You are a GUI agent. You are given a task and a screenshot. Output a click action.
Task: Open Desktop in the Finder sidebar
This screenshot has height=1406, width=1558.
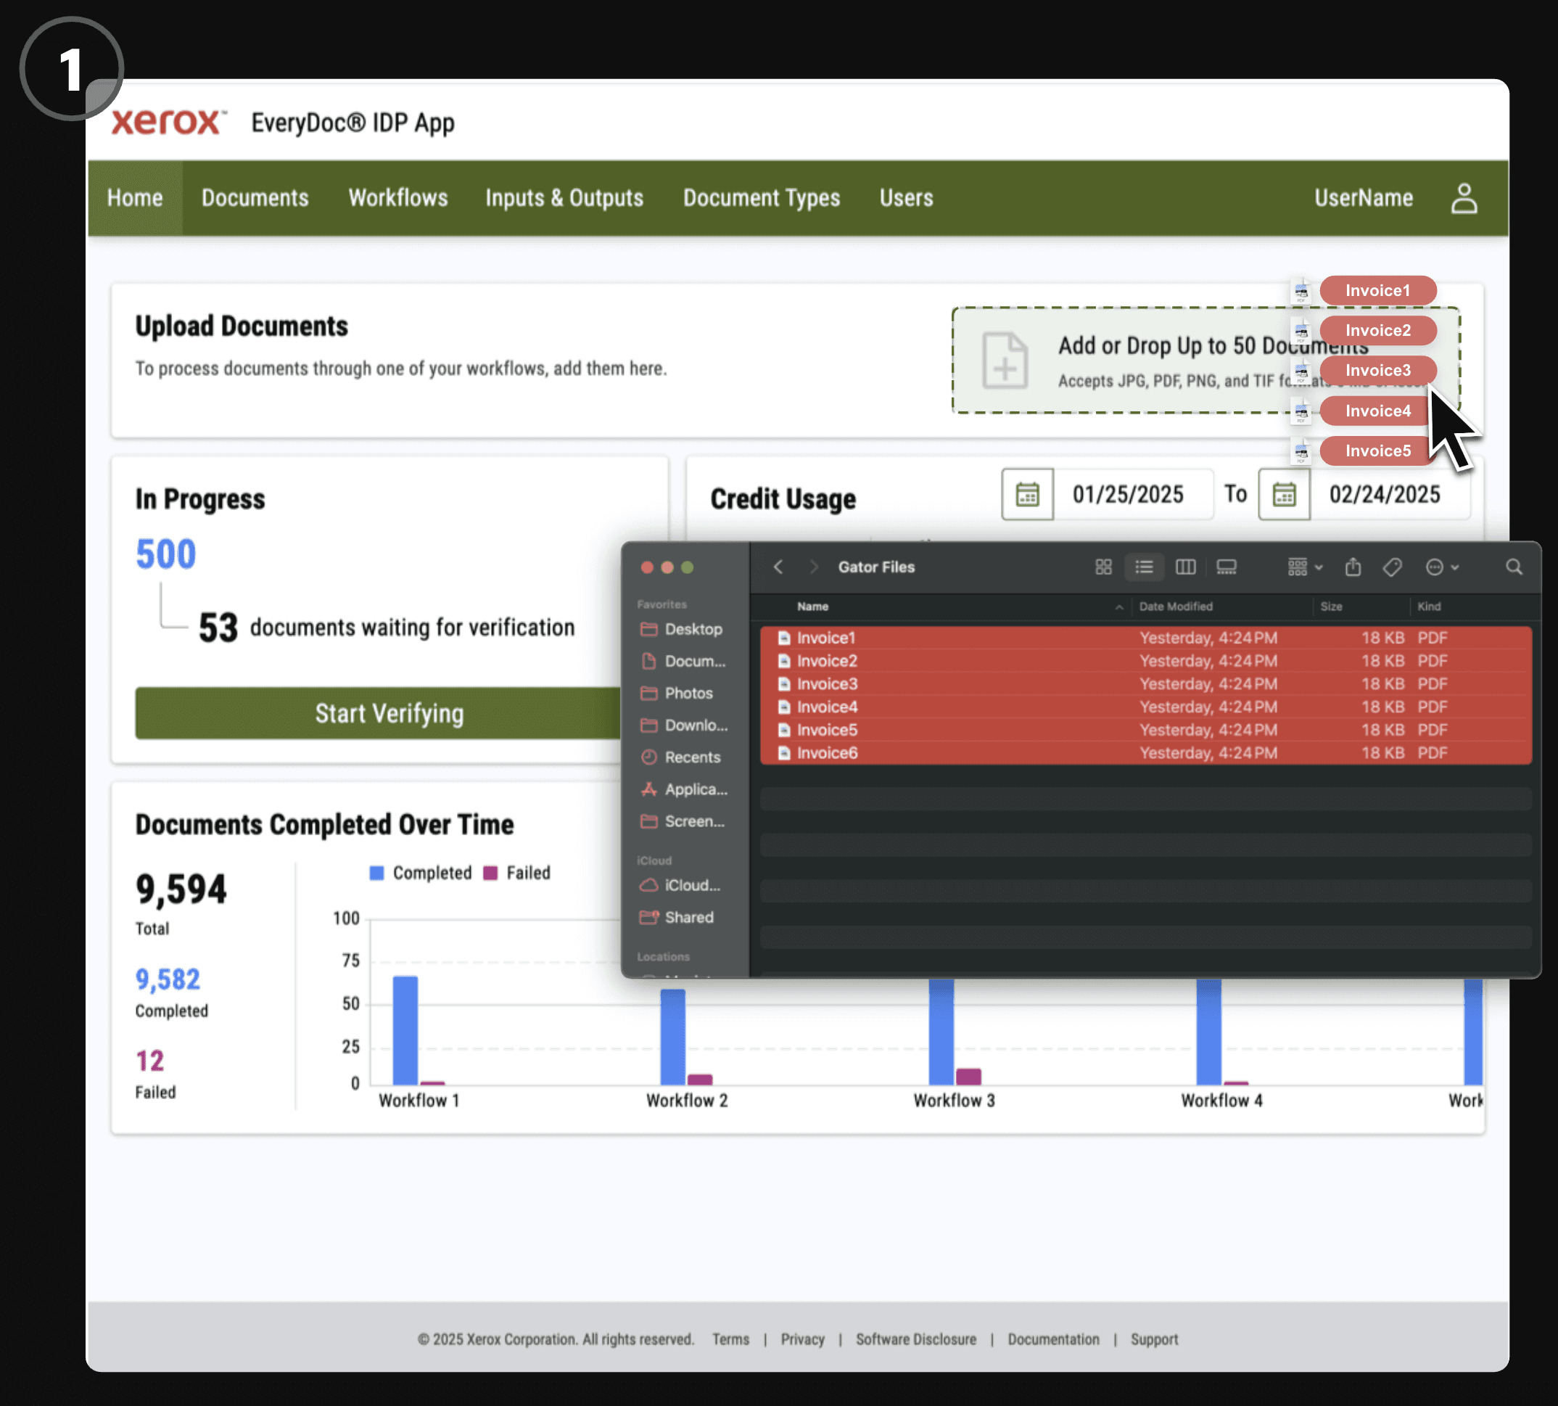692,630
